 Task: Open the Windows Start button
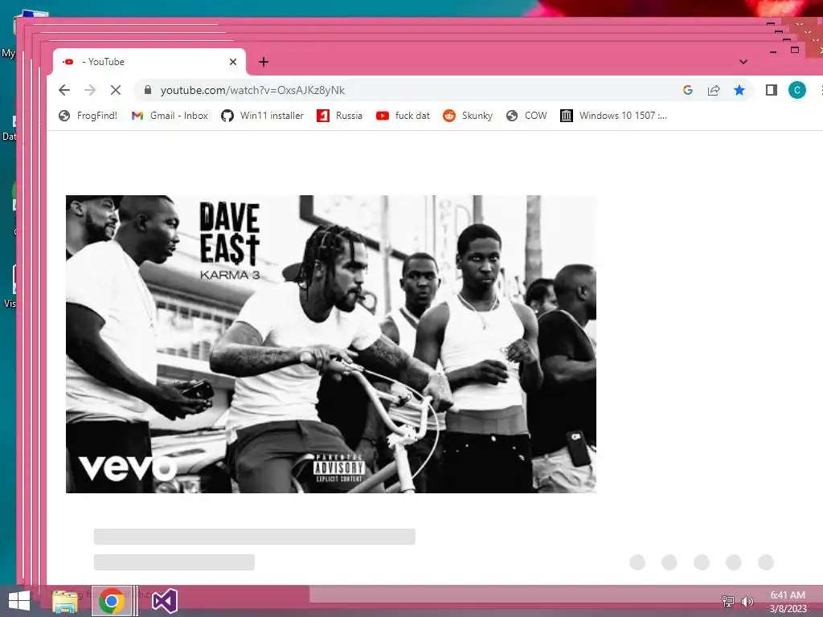click(x=19, y=601)
